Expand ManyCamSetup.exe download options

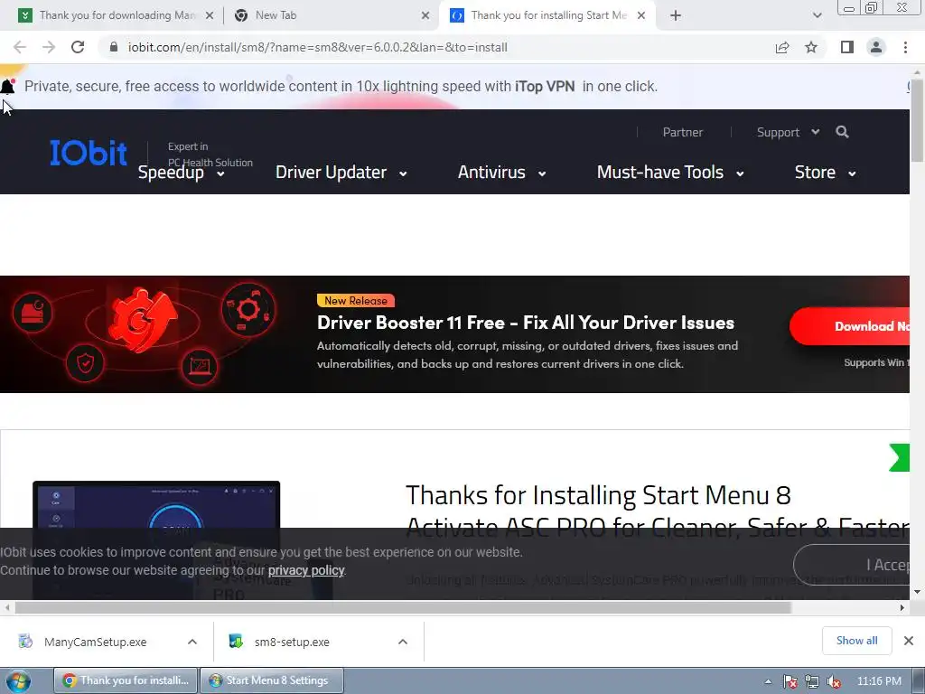click(x=192, y=642)
